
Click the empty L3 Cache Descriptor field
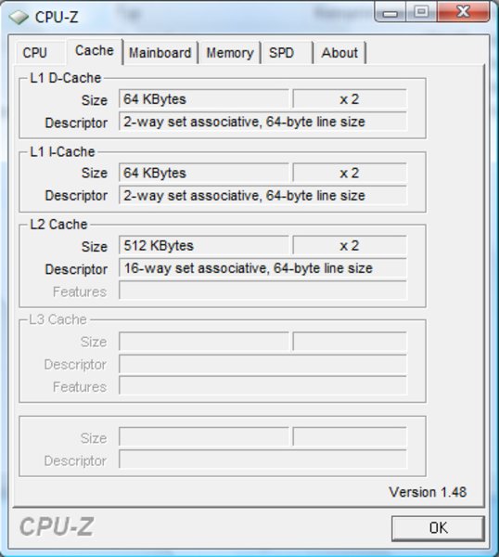(x=262, y=364)
